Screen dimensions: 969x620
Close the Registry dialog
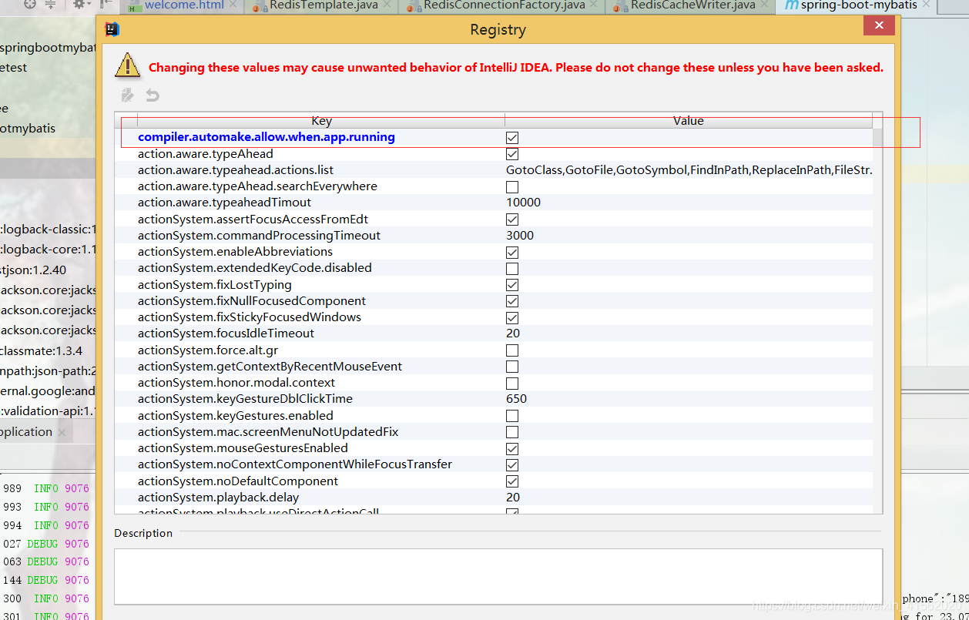(879, 26)
